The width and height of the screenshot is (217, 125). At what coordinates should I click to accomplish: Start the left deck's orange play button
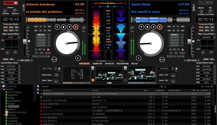[x=76, y=27]
